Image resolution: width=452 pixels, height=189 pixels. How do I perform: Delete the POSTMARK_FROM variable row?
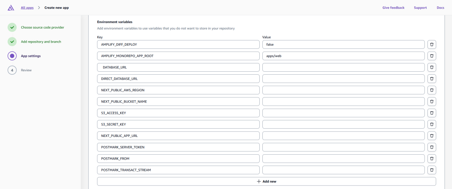pyautogui.click(x=432, y=159)
